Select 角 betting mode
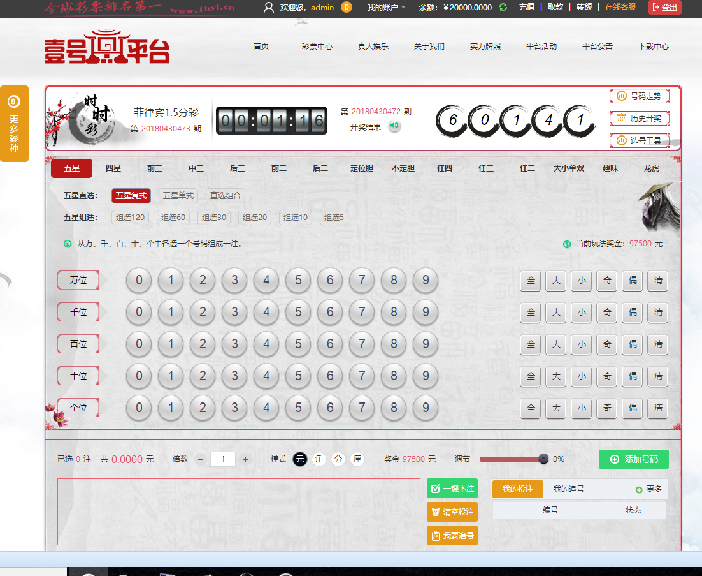702x576 pixels. [x=319, y=459]
